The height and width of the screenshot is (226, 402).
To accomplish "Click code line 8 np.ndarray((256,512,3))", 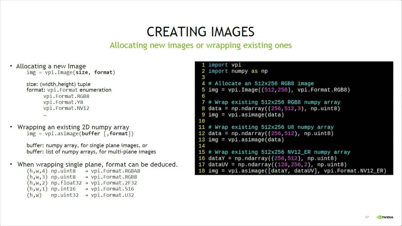I will coord(274,109).
